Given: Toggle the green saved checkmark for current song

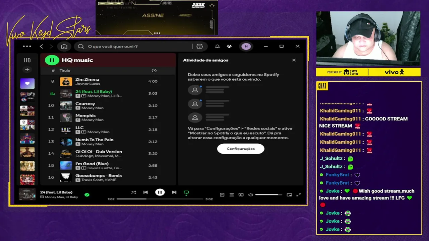Looking at the screenshot, I should [x=87, y=194].
